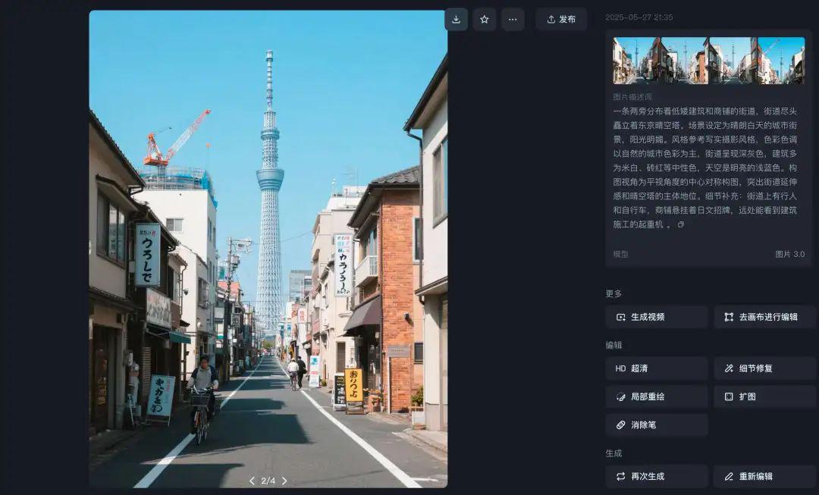Star the image as a favorite
The image size is (819, 495).
[485, 20]
